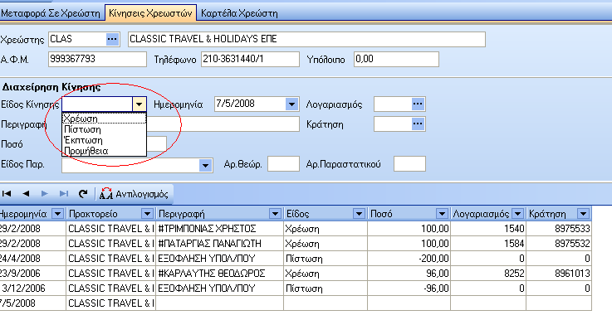This screenshot has width=612, height=320.
Task: Choose Προμήθεια from the dropdown list
Action: click(x=104, y=151)
